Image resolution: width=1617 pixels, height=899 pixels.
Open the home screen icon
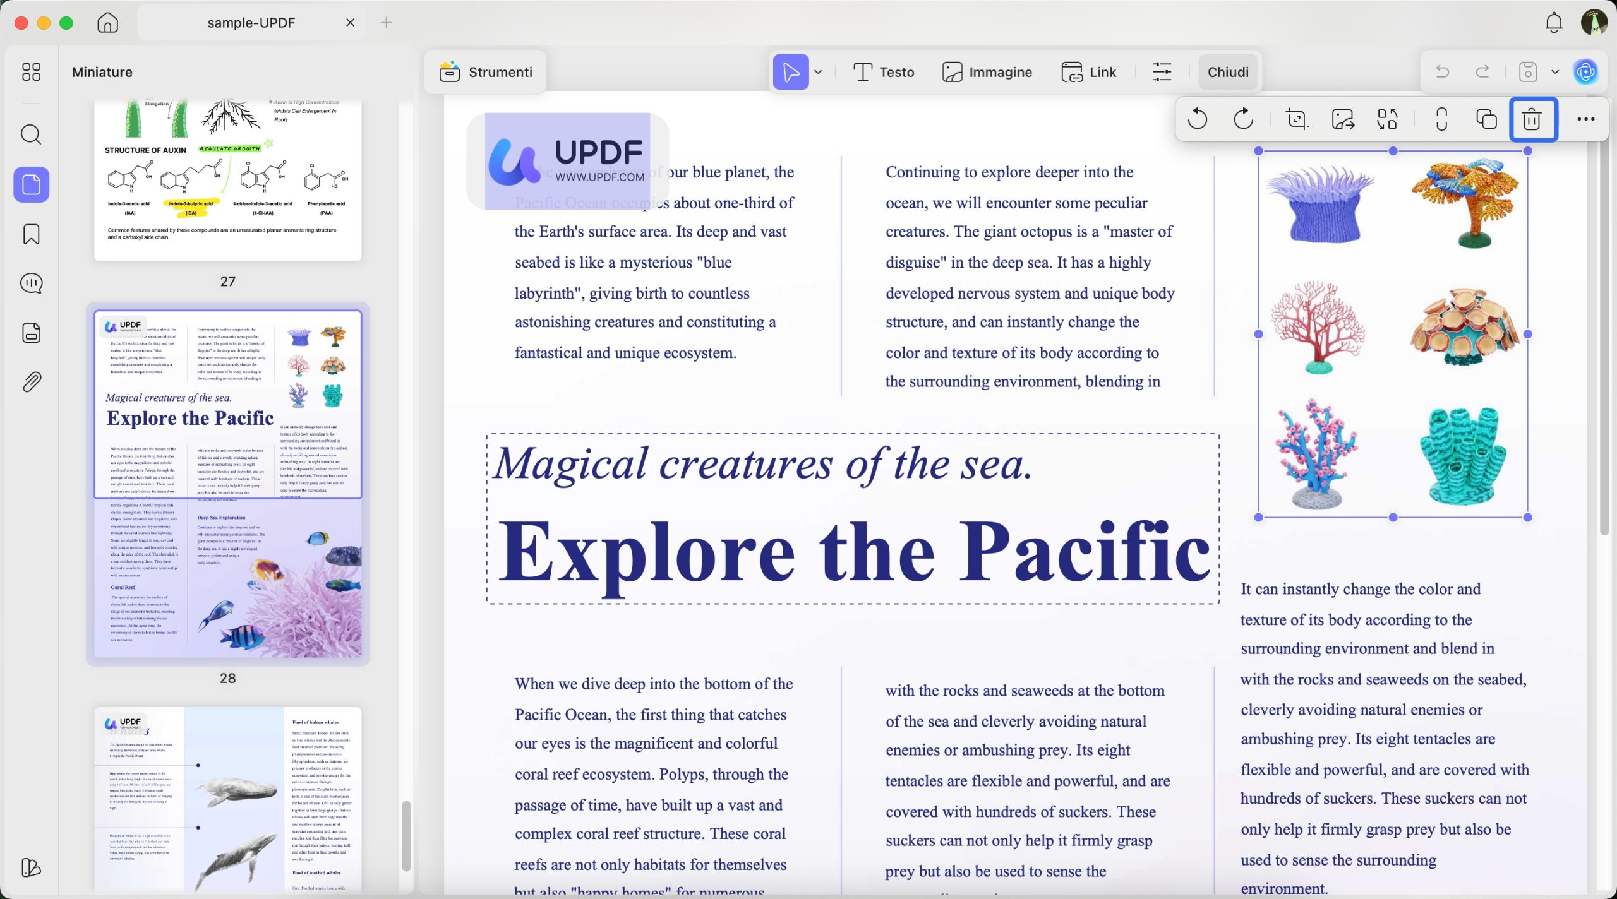[x=107, y=23]
